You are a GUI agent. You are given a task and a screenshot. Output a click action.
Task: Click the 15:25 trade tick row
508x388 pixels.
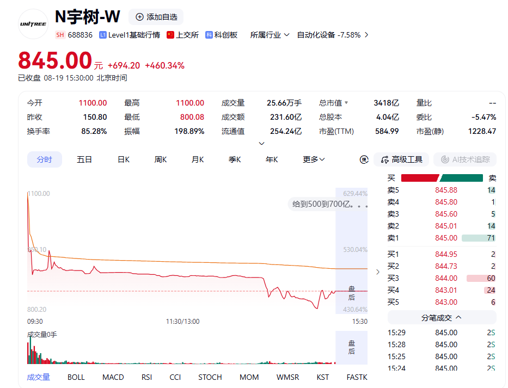pos(442,356)
